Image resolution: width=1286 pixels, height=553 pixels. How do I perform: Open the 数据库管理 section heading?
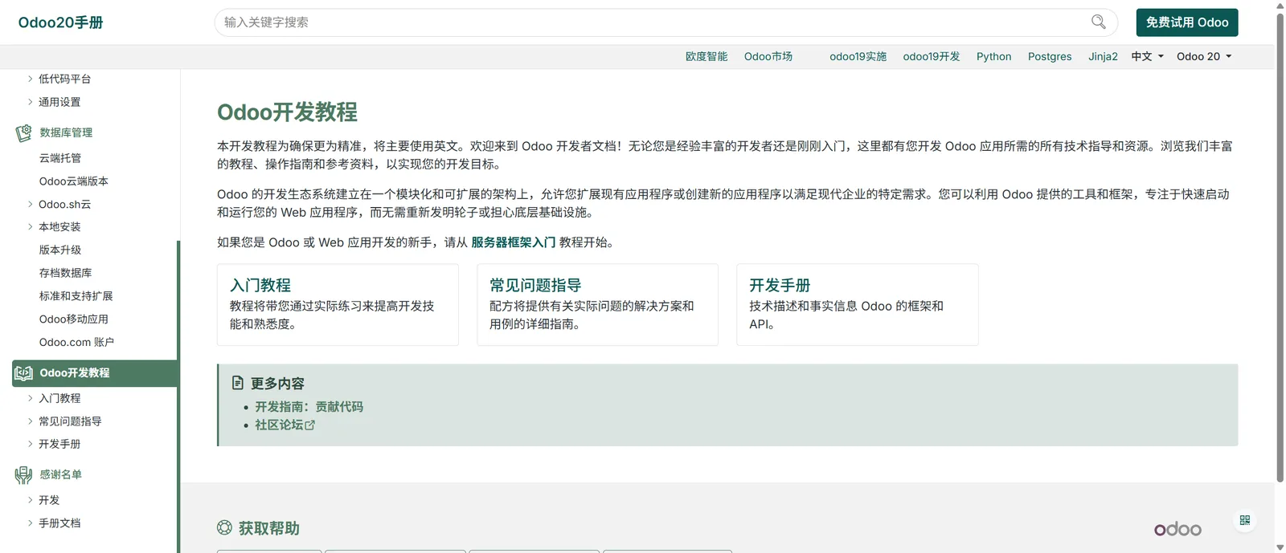pos(66,132)
